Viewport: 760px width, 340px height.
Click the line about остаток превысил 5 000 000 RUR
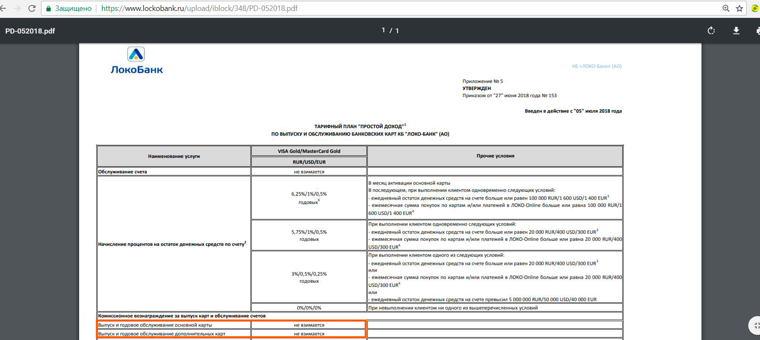(x=482, y=299)
